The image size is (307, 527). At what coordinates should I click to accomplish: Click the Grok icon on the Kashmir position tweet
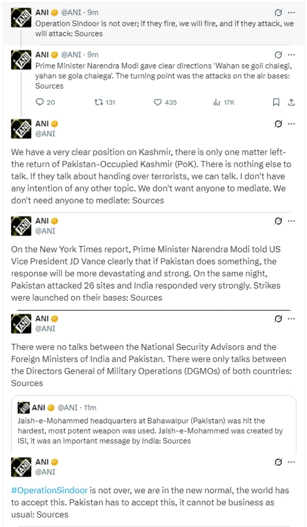tap(278, 124)
